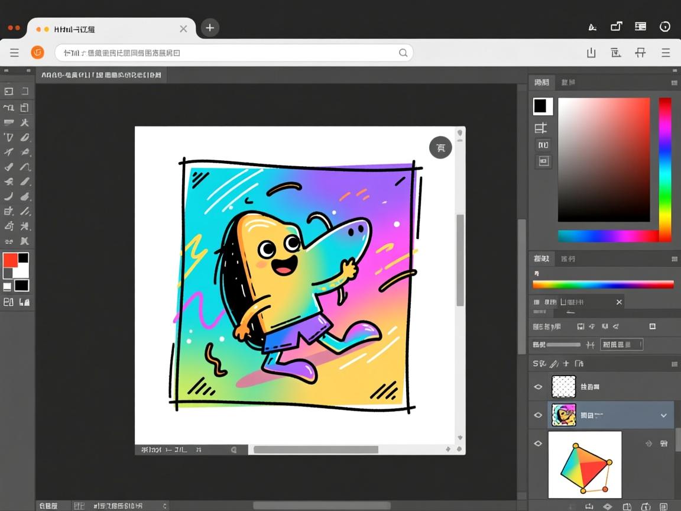The width and height of the screenshot is (681, 511).
Task: Click the diamond icon in the layers bottom bar
Action: [x=607, y=506]
